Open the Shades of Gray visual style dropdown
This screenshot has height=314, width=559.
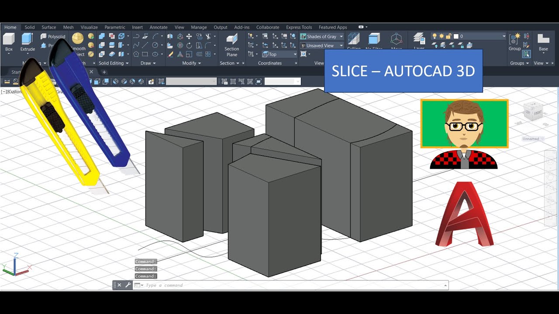(322, 37)
